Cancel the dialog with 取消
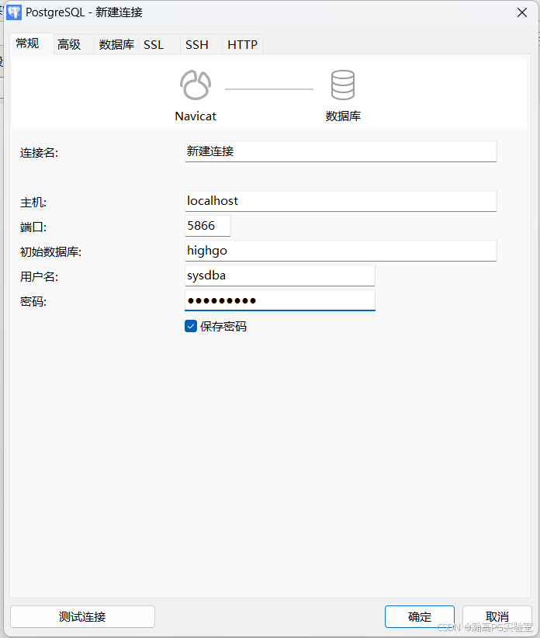The width and height of the screenshot is (540, 638). tap(497, 617)
